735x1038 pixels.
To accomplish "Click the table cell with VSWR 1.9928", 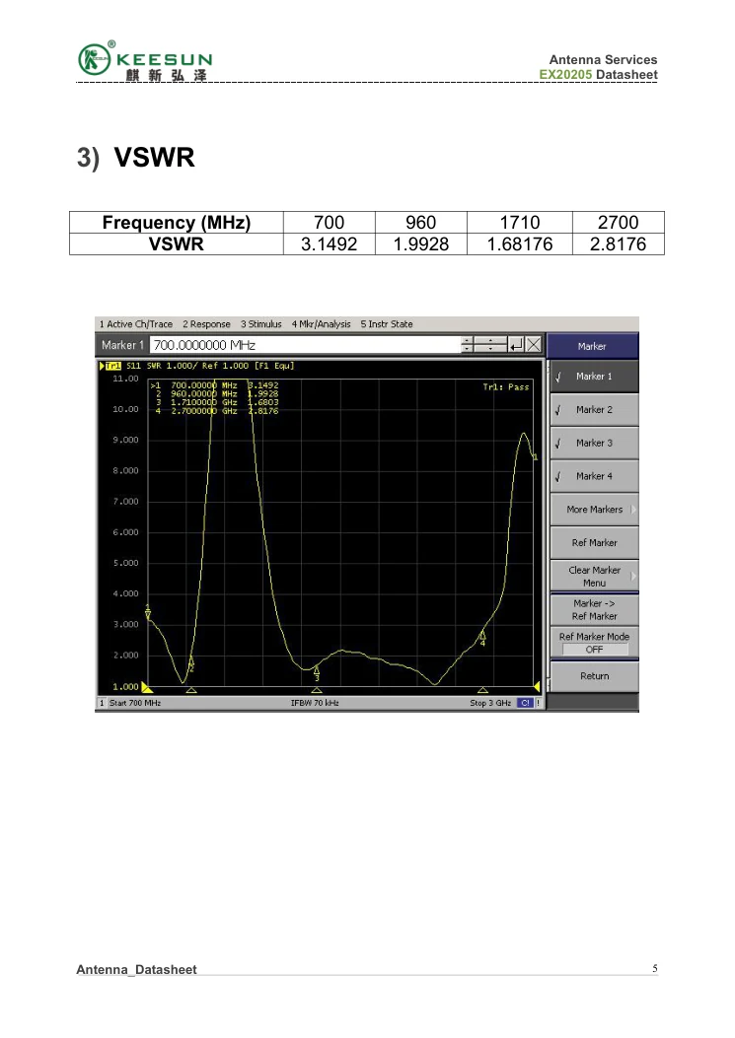I will point(421,244).
